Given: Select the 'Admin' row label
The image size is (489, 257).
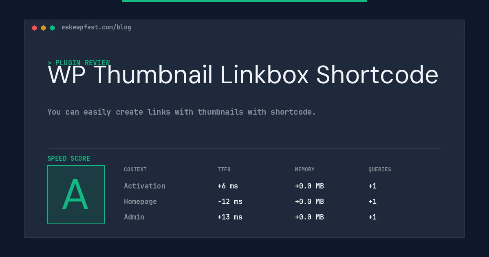Looking at the screenshot, I should pyautogui.click(x=134, y=217).
